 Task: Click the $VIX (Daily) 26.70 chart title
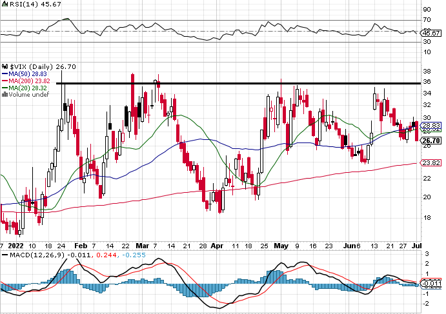coord(43,67)
